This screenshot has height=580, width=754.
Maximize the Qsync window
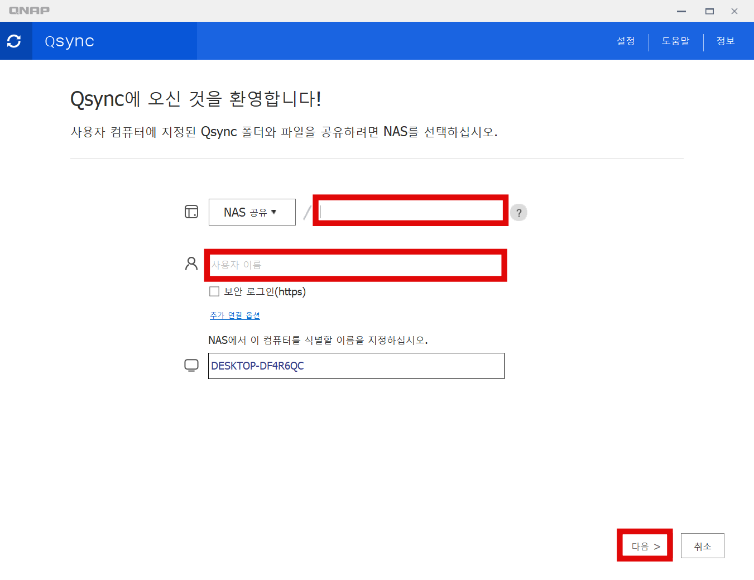click(709, 11)
